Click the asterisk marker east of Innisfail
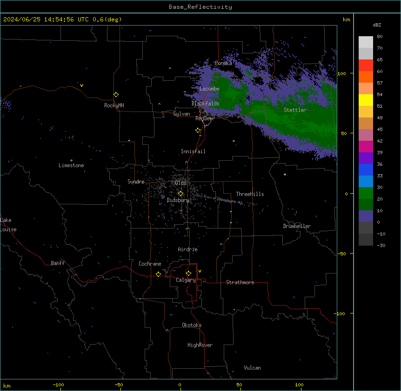This screenshot has height=391, width=401. (x=234, y=141)
